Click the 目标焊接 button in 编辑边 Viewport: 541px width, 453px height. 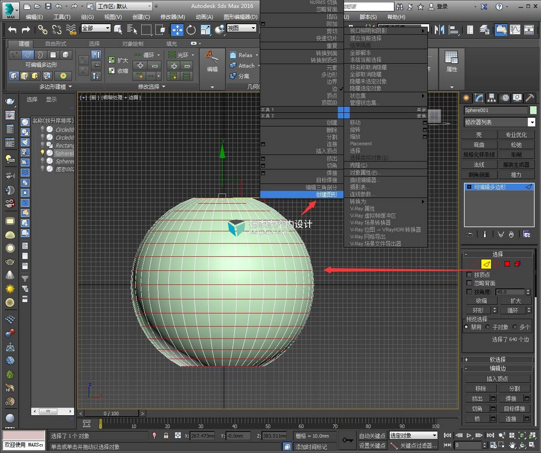click(514, 409)
